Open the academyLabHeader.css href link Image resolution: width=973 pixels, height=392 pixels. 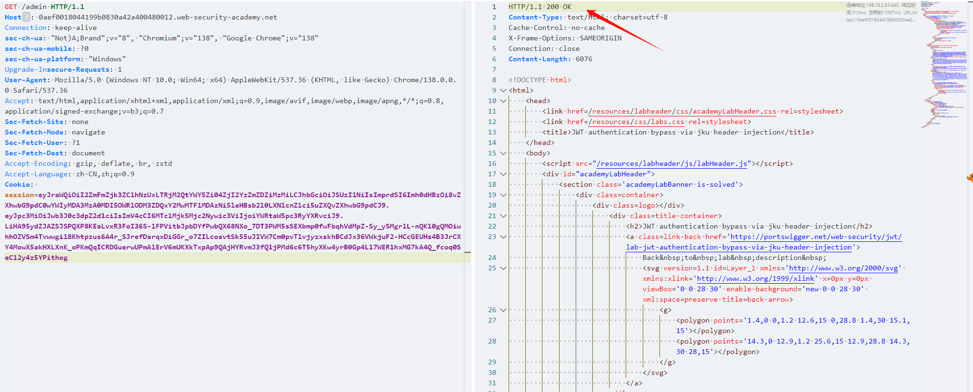682,111
